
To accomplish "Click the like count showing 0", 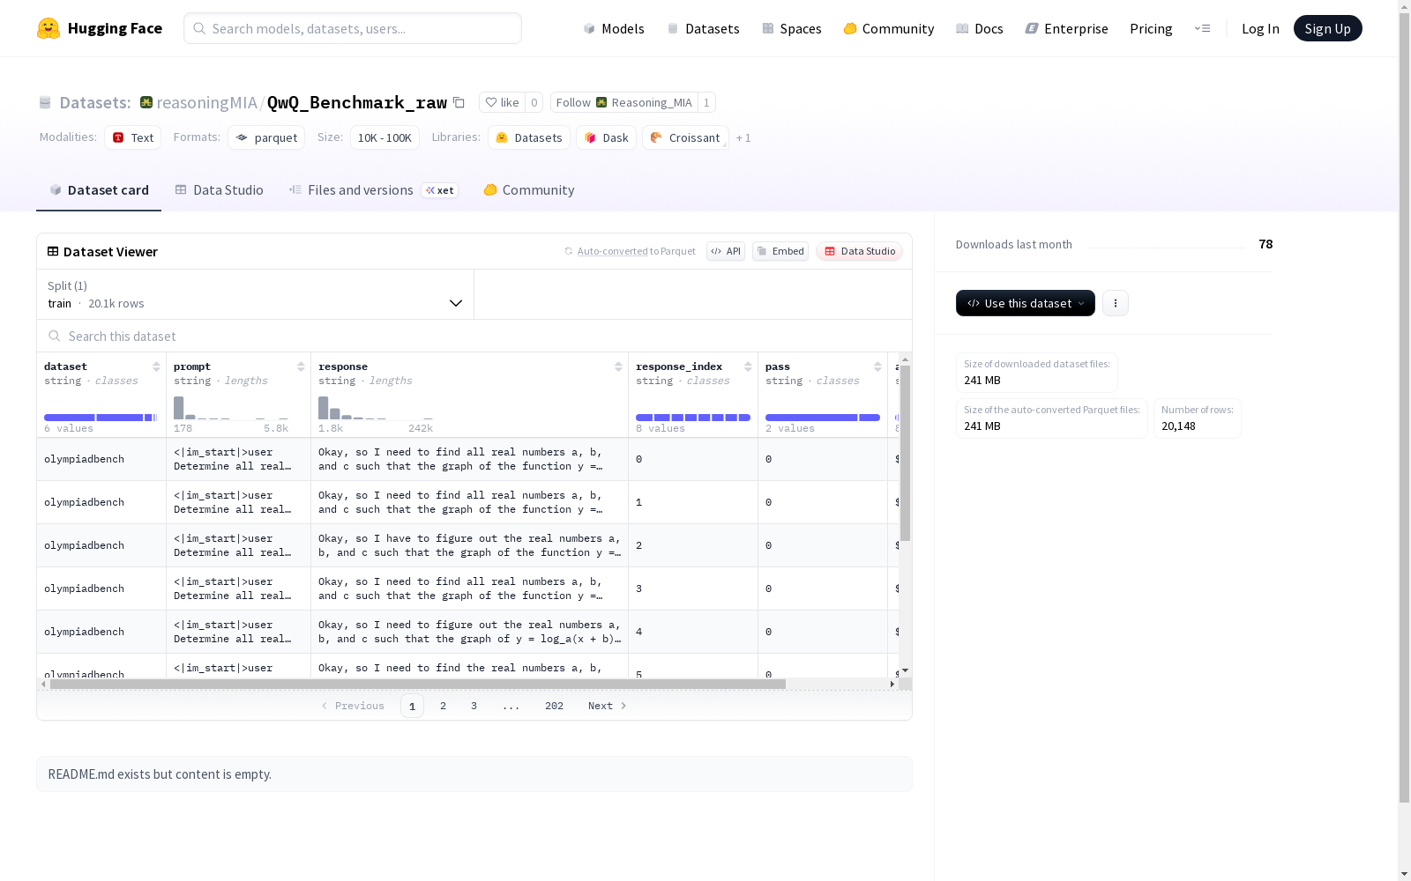I will pos(534,102).
